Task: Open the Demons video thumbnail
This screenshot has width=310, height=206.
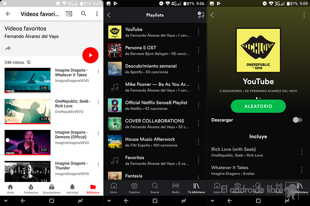Action: [28, 142]
